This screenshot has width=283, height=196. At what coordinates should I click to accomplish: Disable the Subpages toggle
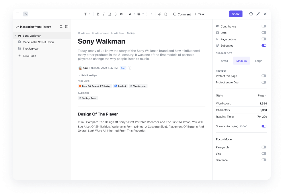tap(264, 45)
